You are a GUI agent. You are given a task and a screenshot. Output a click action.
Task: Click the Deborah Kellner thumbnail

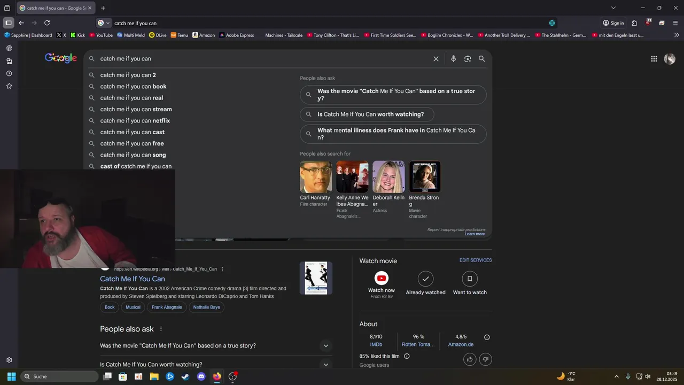388,177
